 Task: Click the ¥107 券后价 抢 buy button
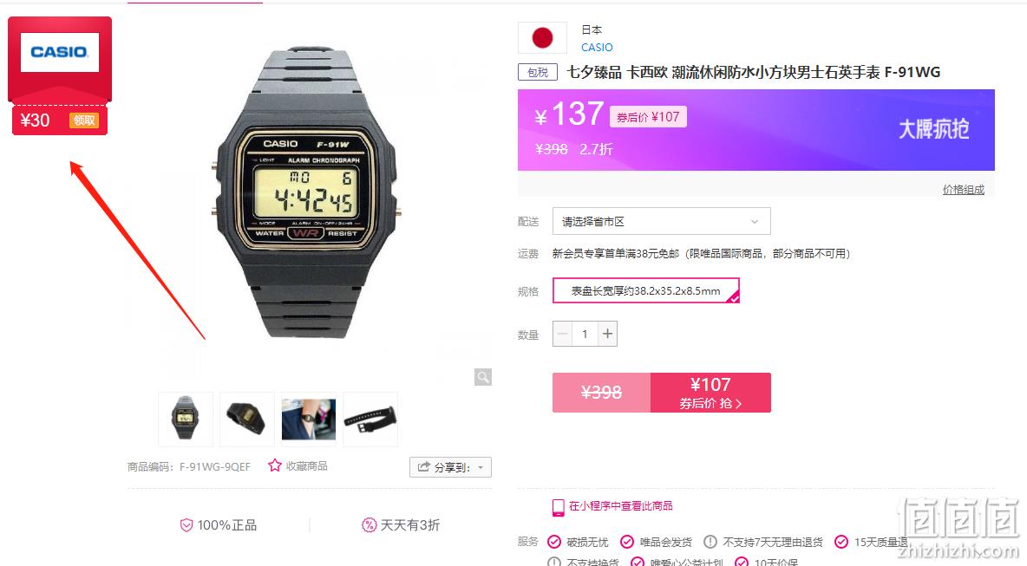[710, 393]
